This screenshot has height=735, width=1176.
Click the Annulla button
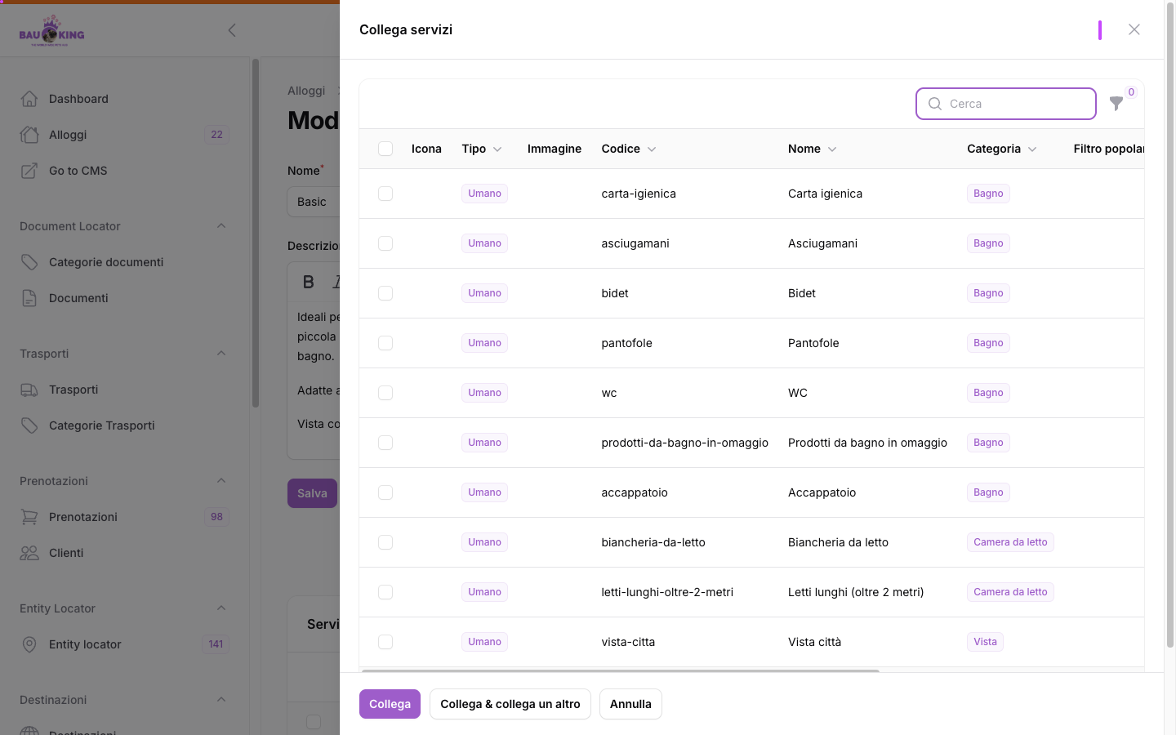click(630, 704)
